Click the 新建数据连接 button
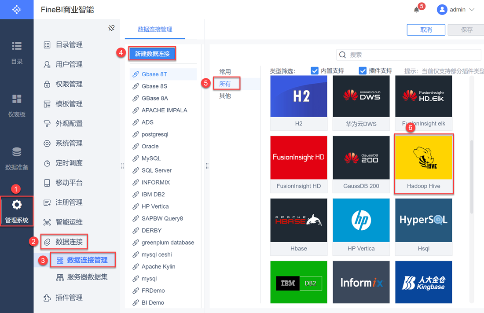 [152, 54]
